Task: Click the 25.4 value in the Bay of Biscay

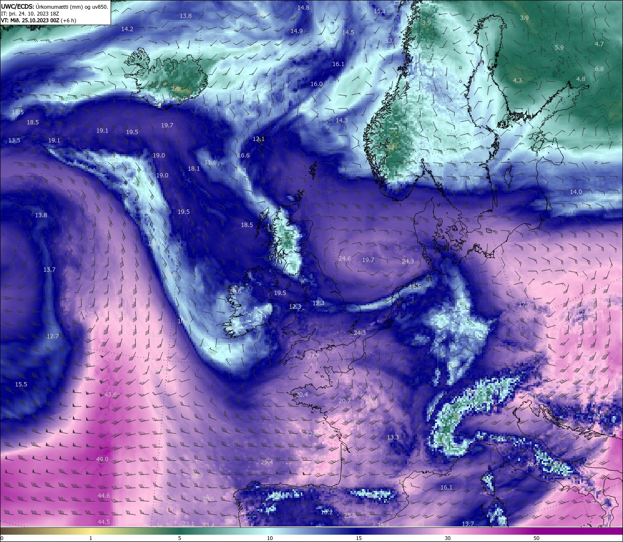Action: click(x=267, y=462)
